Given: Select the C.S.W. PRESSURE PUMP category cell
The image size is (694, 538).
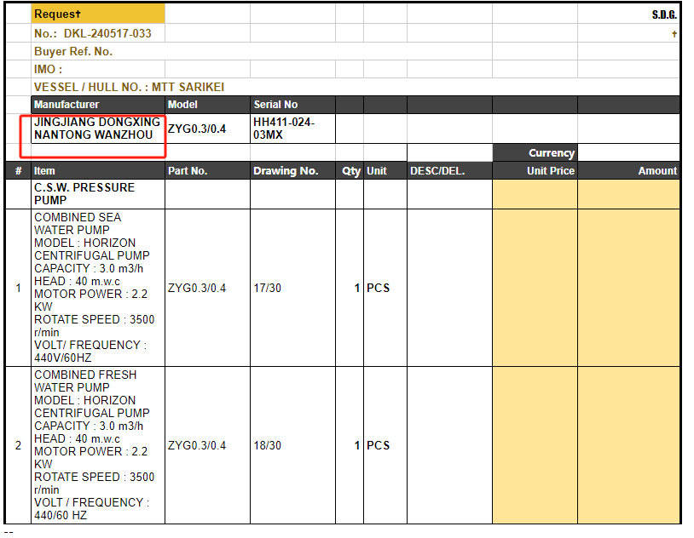Looking at the screenshot, I should click(x=97, y=193).
